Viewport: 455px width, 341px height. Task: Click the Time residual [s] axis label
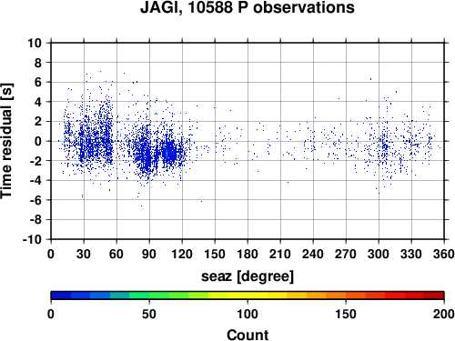7,141
